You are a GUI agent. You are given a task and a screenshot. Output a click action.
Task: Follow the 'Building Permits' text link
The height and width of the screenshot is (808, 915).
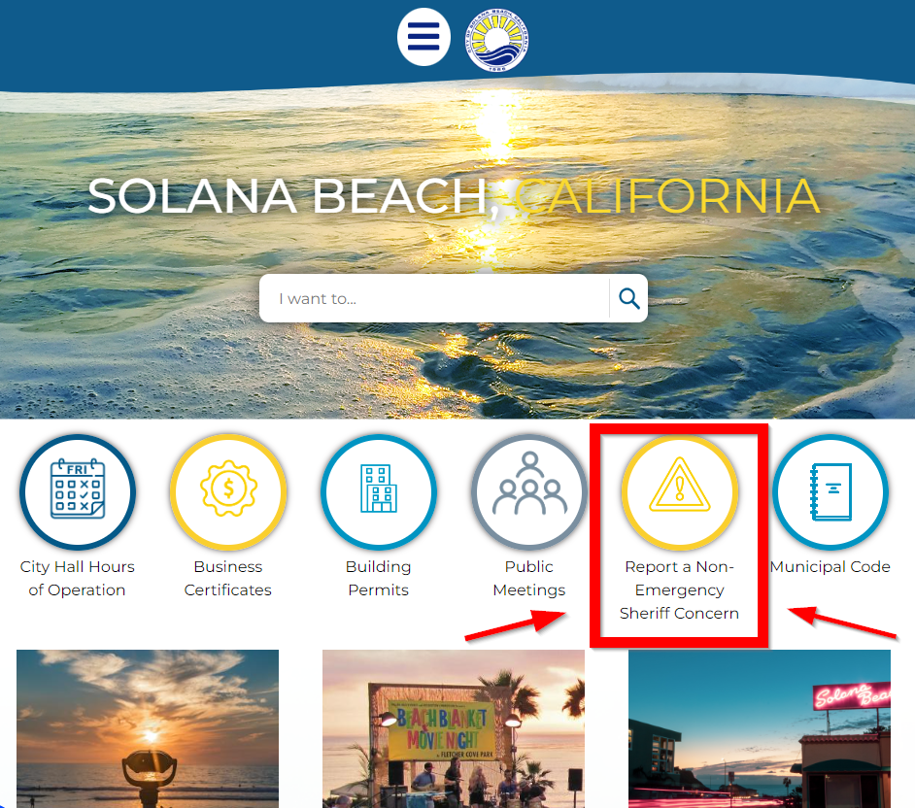[378, 578]
